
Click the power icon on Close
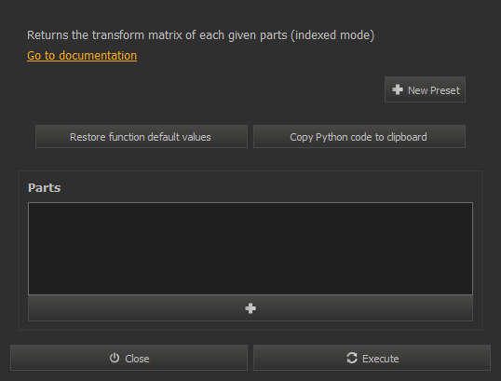[x=115, y=358]
